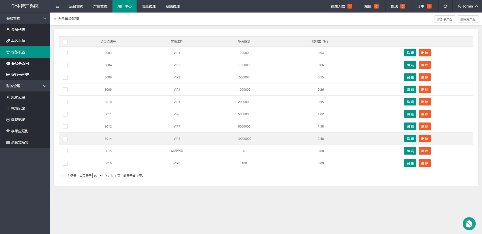Click 编辑 button for VIP3 row
The width and height of the screenshot is (482, 234).
pos(410,77)
